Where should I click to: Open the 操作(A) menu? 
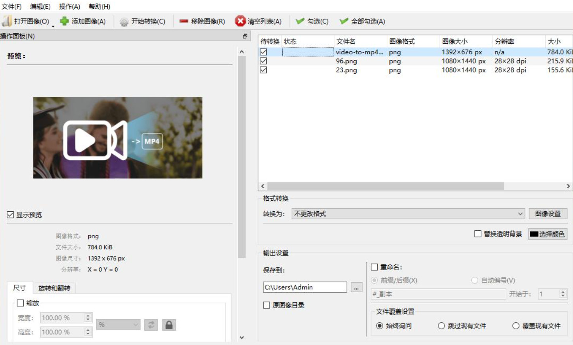69,6
